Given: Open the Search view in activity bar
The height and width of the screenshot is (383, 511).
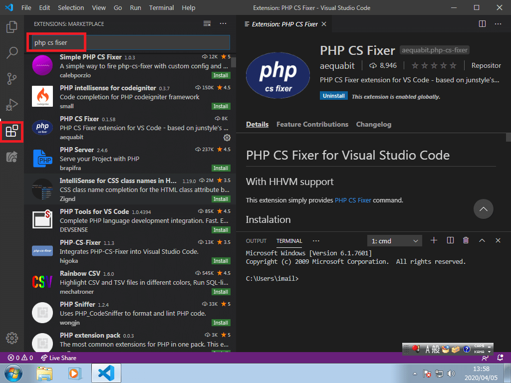Looking at the screenshot, I should 12,53.
